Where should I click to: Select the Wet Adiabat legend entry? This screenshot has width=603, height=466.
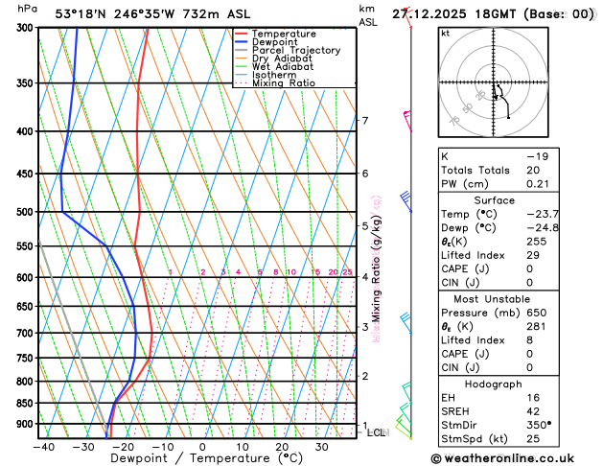click(x=274, y=66)
